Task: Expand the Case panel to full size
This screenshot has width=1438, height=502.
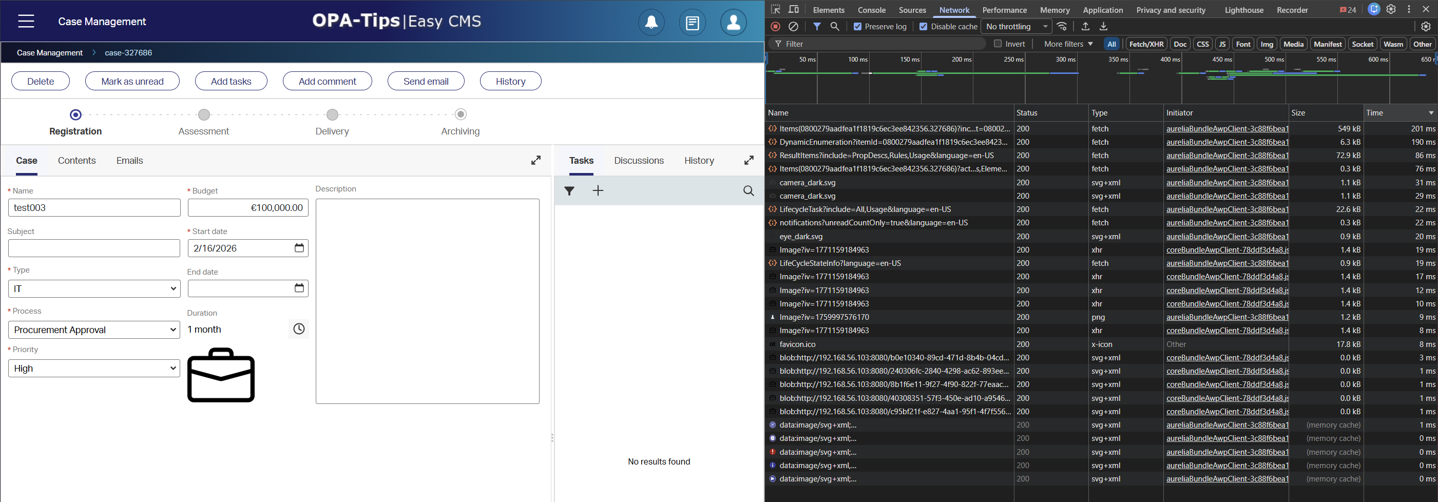Action: point(535,160)
